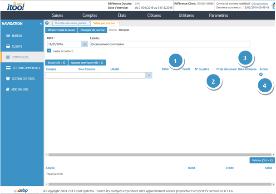Expand the Compte dropdown arrow

pos(148,75)
